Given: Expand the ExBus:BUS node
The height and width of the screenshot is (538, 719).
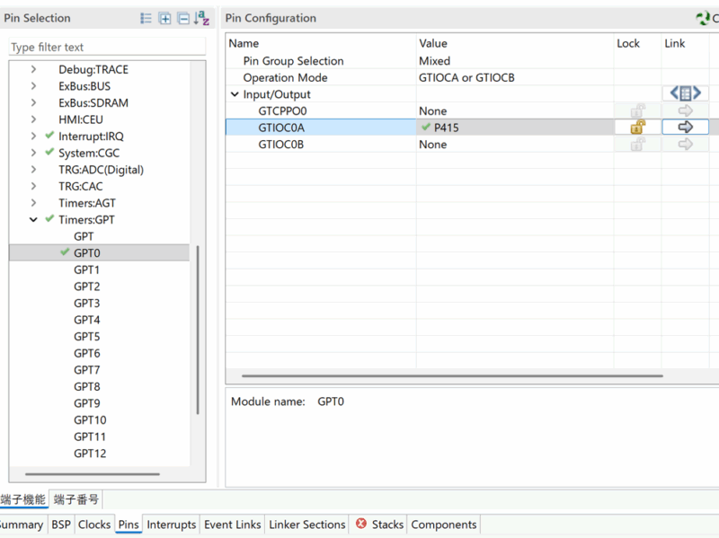Looking at the screenshot, I should (33, 85).
